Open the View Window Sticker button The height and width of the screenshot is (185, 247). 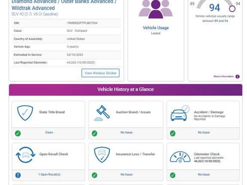100,73
